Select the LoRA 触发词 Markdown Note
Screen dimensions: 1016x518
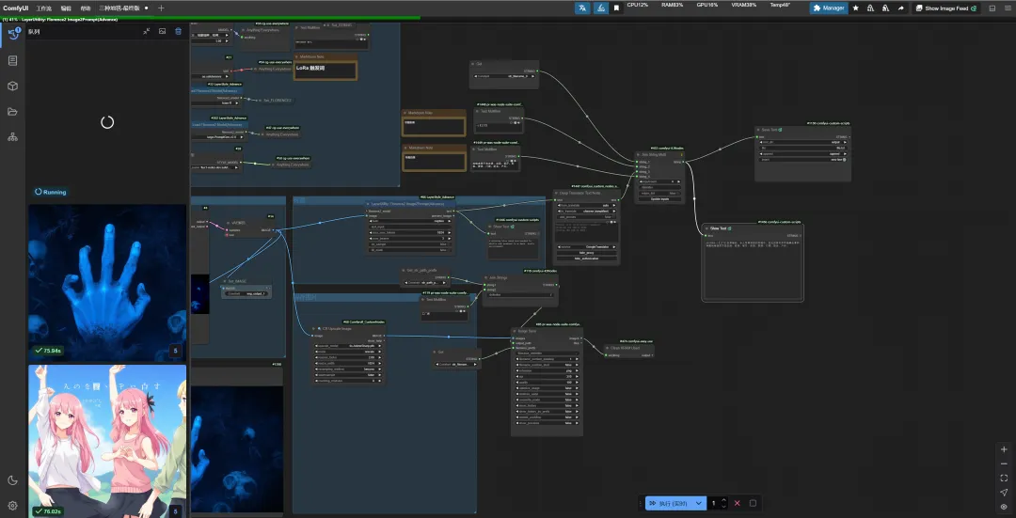pos(325,68)
